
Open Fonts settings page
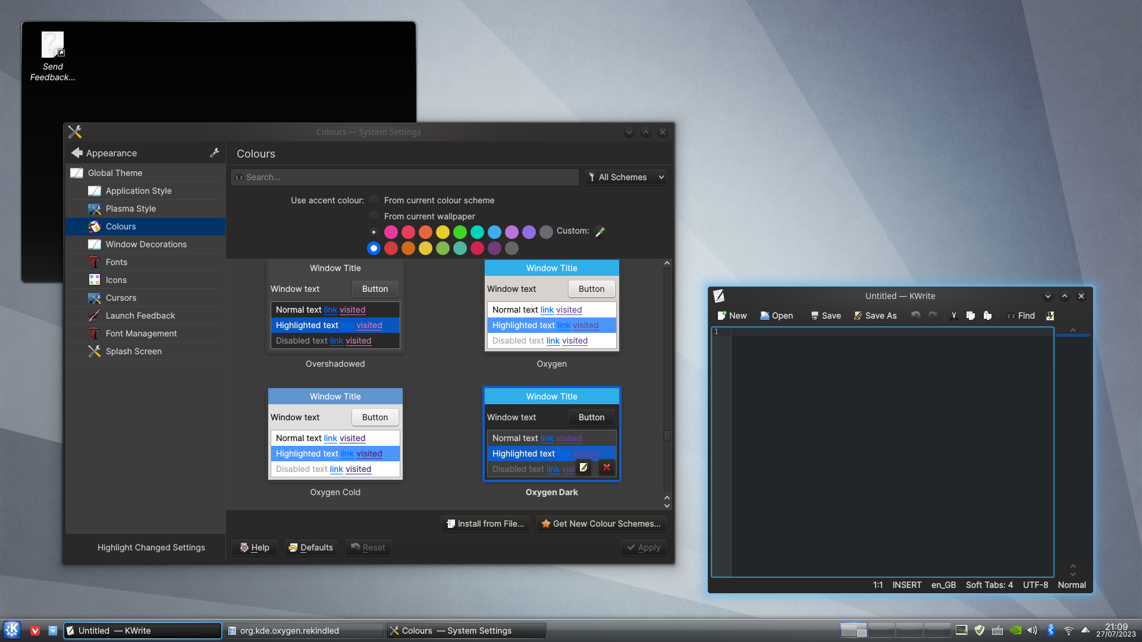145,262
